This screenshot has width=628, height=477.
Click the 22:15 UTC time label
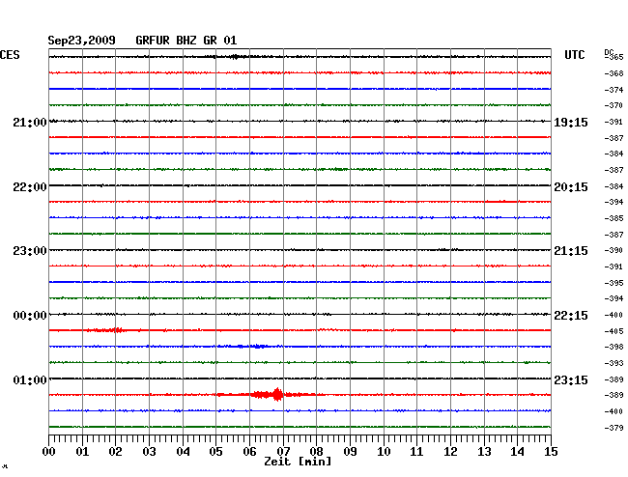(571, 316)
